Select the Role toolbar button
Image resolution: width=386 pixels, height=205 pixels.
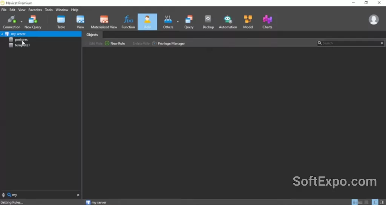click(x=147, y=22)
